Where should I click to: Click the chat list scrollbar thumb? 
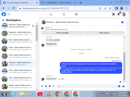pos(37,33)
